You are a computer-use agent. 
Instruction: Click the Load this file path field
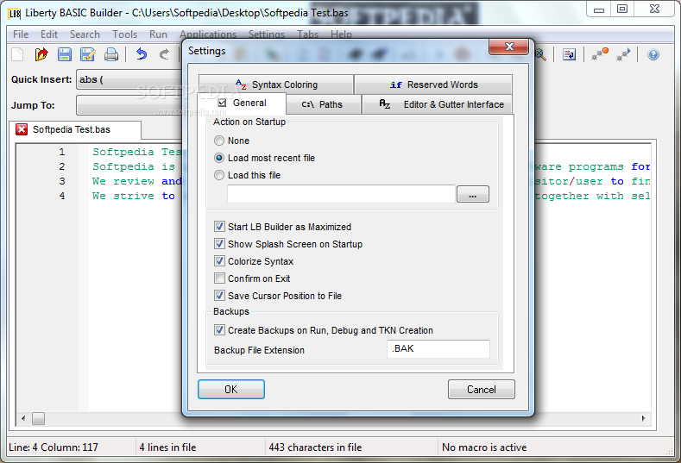(341, 194)
